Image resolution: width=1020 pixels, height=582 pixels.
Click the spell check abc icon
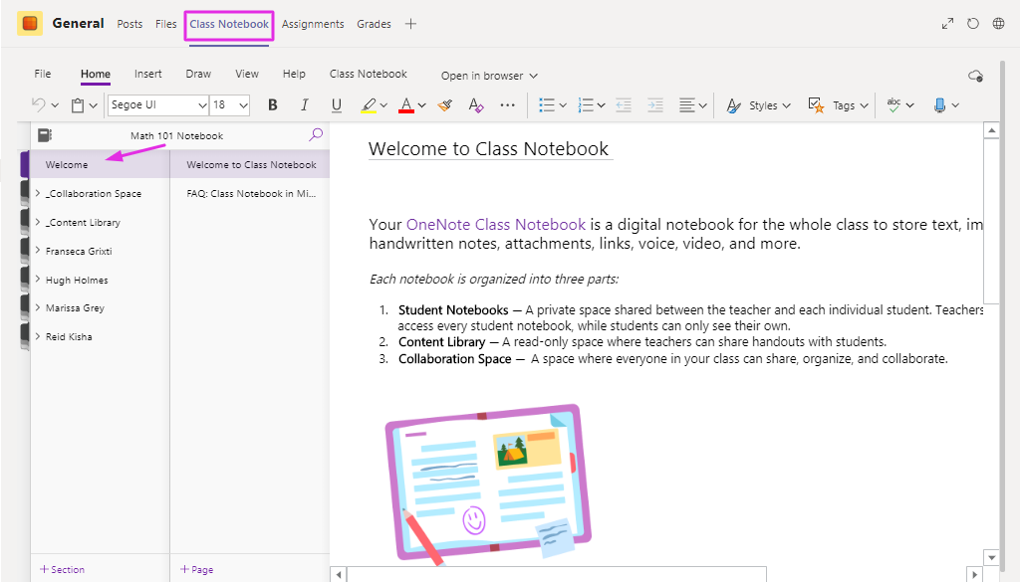[x=893, y=104]
